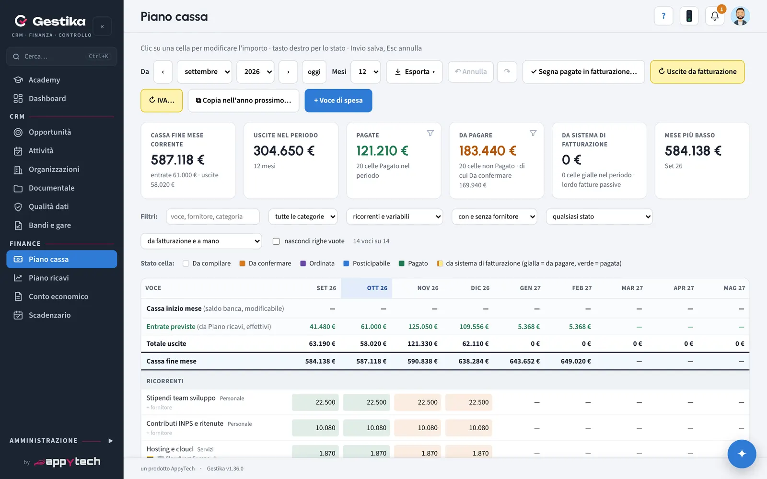
Task: Open Academy in the sidebar
Action: coord(61,80)
